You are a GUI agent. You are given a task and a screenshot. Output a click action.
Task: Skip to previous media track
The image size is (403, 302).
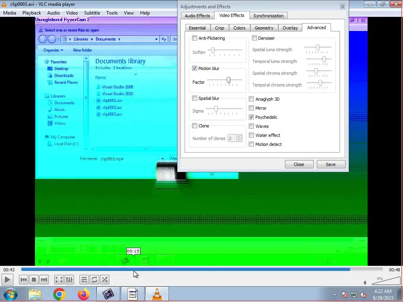click(x=23, y=280)
